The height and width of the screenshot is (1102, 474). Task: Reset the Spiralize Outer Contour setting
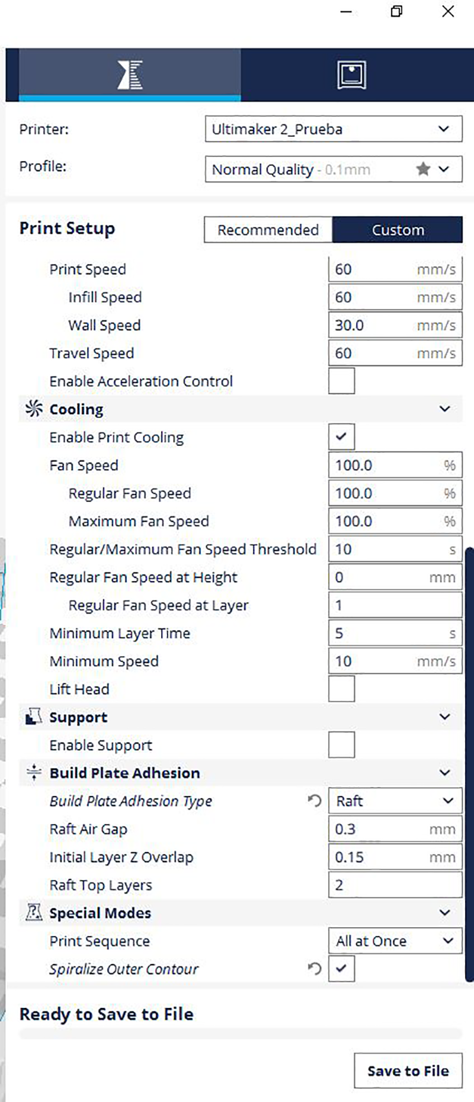(x=315, y=969)
